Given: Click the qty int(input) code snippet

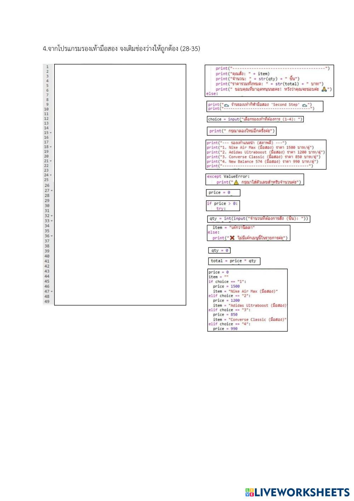Looking at the screenshot, I should 258,219.
